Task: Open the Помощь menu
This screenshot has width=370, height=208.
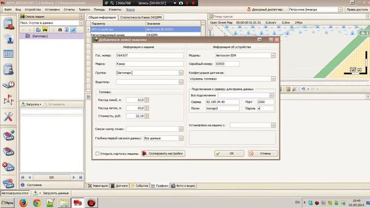Action: tap(99, 10)
